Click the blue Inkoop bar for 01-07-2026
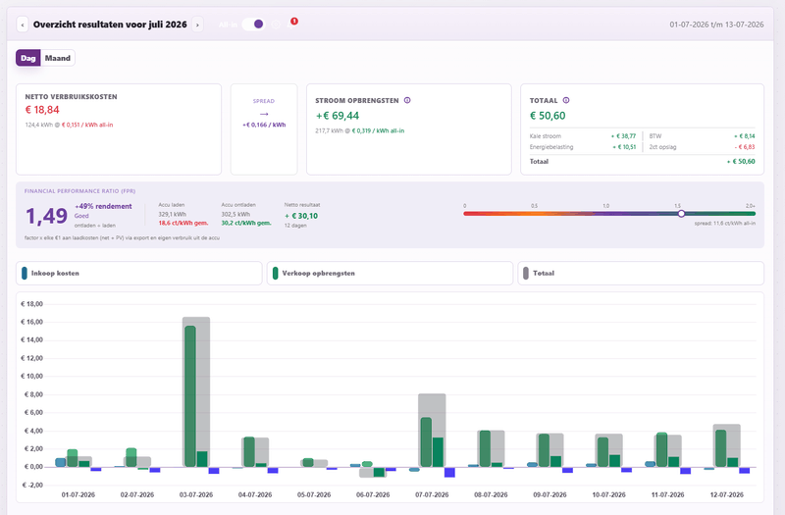Viewport: 785px width, 515px height. pyautogui.click(x=61, y=462)
